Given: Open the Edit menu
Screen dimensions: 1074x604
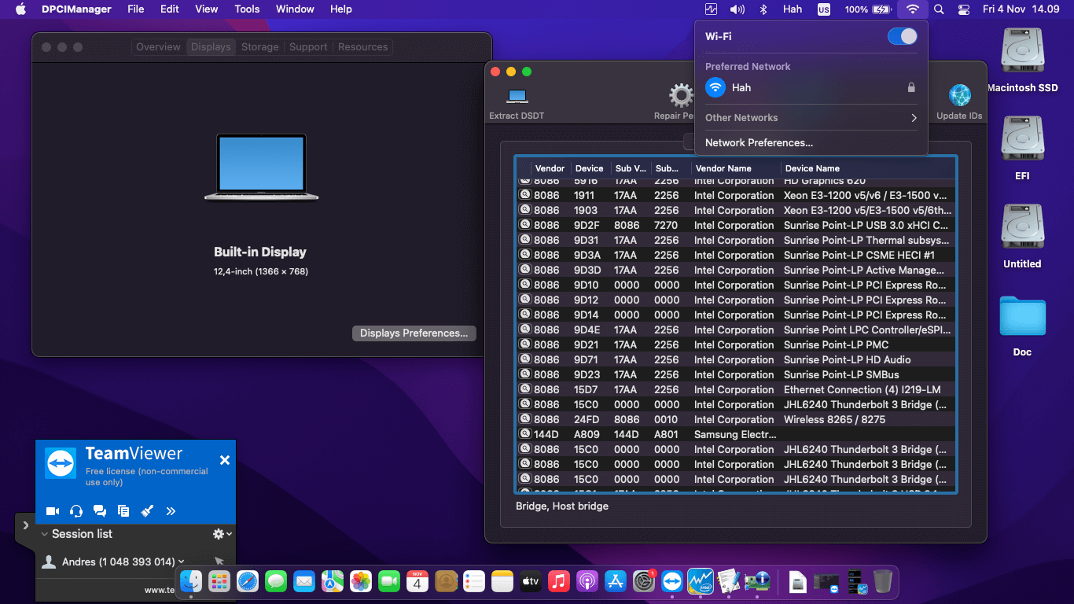Looking at the screenshot, I should coord(170,9).
